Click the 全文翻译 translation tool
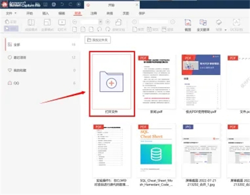 203,25
